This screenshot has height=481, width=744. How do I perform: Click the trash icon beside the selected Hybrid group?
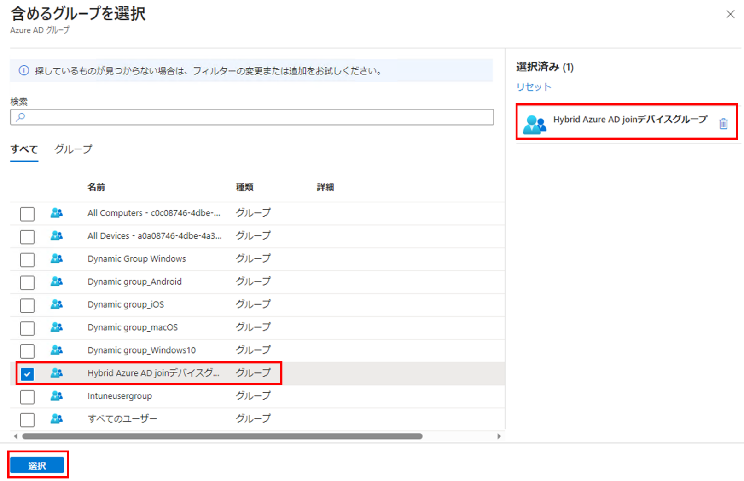click(x=723, y=124)
